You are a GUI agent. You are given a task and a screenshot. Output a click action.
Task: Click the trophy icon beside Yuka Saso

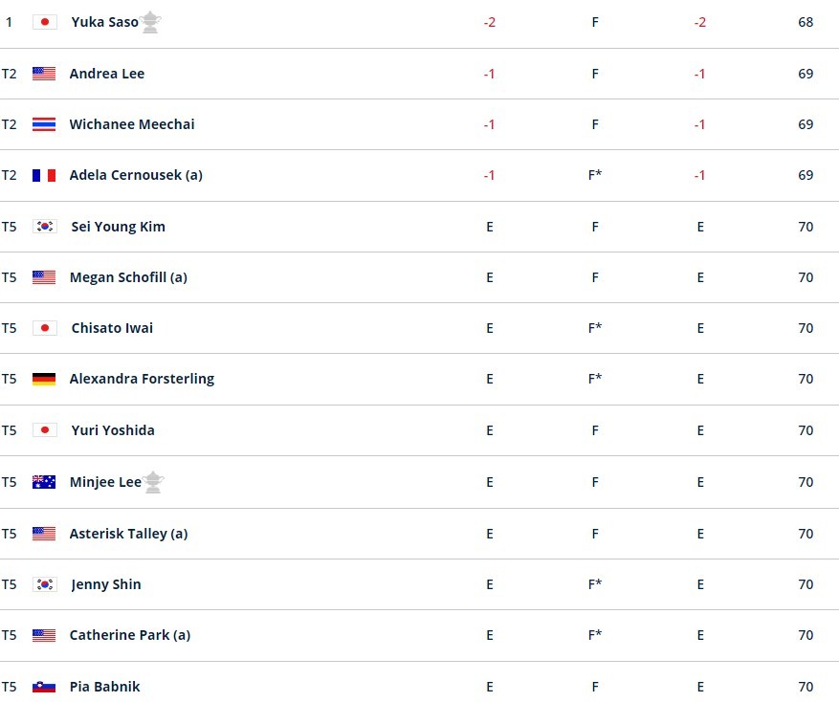150,22
